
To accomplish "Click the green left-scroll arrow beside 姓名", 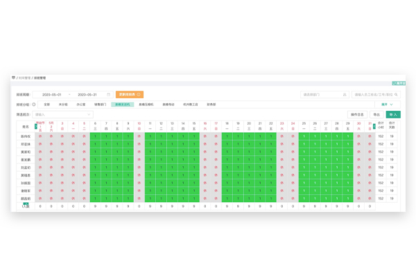I will [36, 127].
